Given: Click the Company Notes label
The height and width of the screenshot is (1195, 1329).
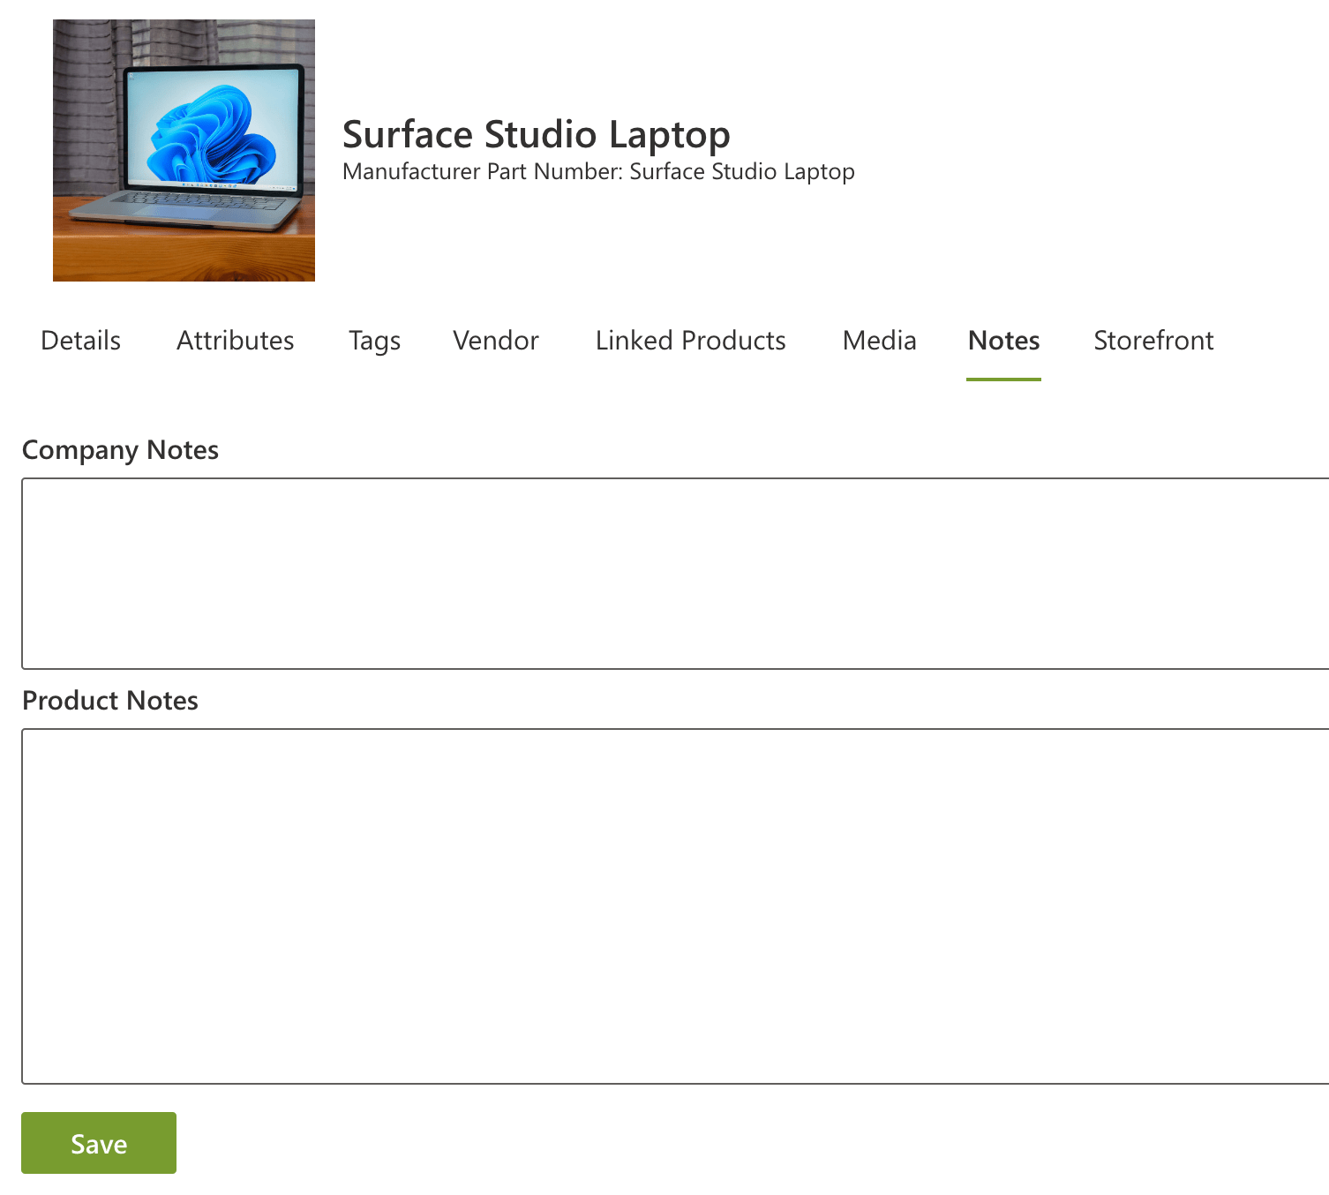Looking at the screenshot, I should [x=120, y=450].
